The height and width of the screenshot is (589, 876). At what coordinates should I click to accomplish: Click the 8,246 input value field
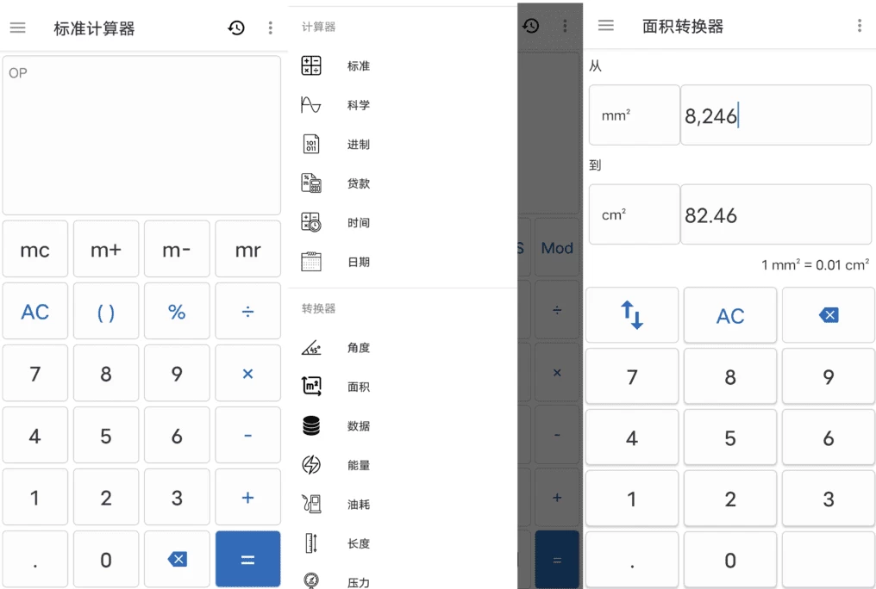(775, 115)
